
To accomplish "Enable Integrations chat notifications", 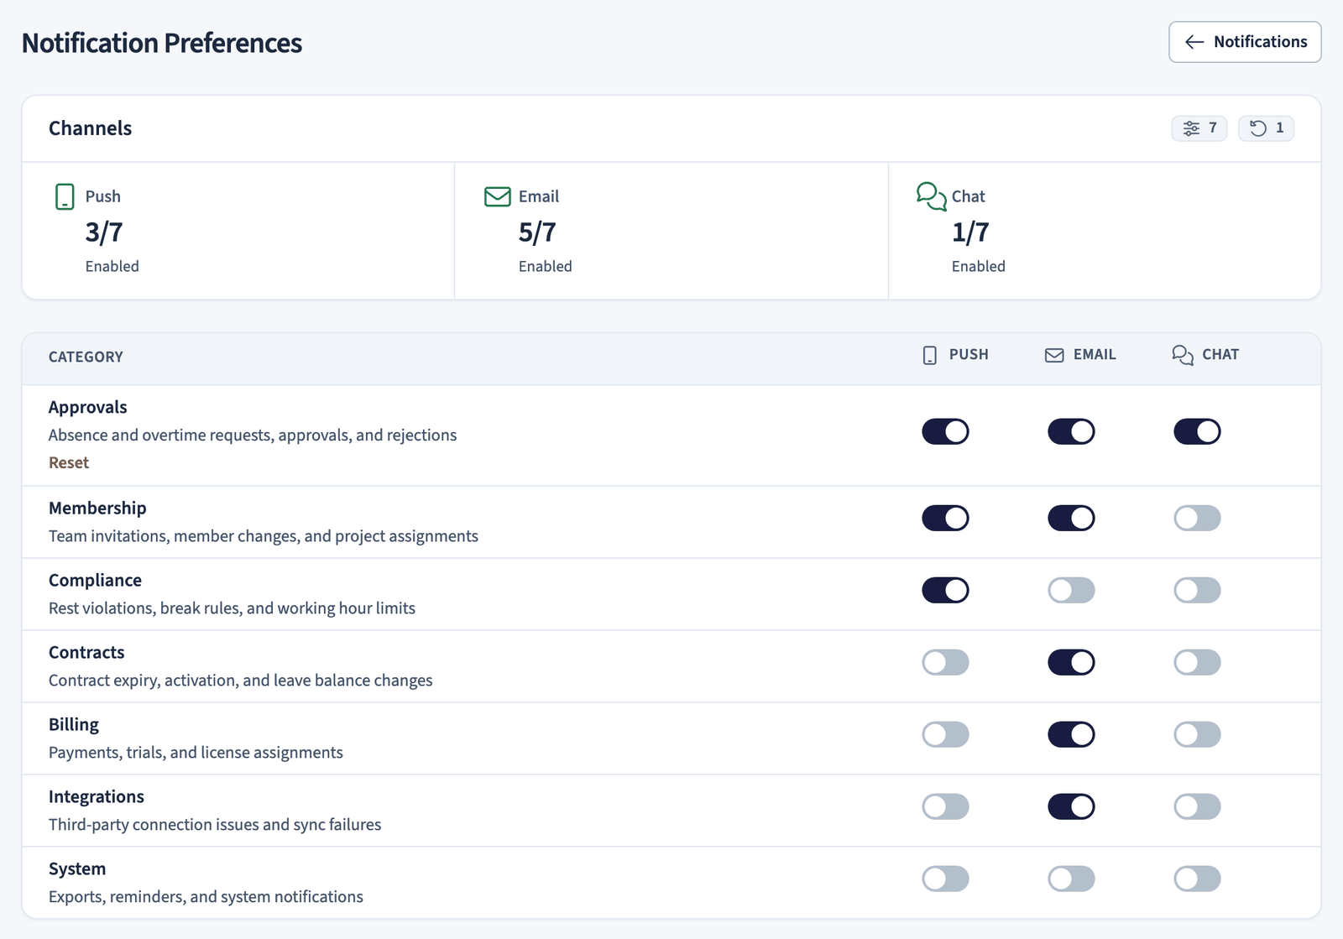I will 1197,806.
